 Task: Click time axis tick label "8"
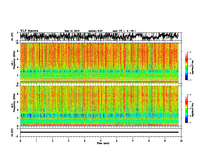[x=149, y=141]
